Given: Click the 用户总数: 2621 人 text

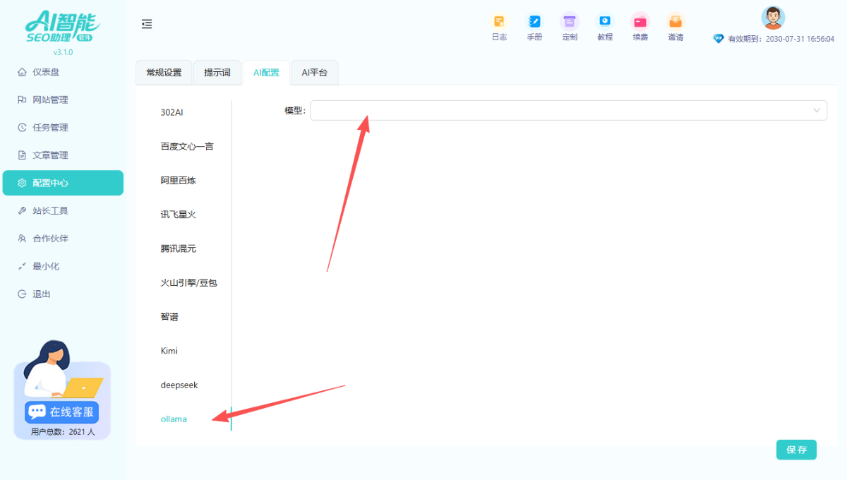Looking at the screenshot, I should (62, 432).
